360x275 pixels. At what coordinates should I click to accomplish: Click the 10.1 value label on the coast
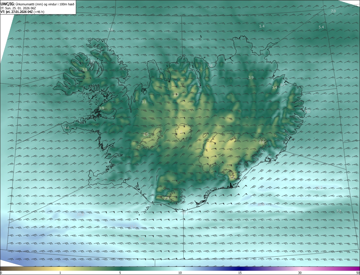[x=185, y=213]
